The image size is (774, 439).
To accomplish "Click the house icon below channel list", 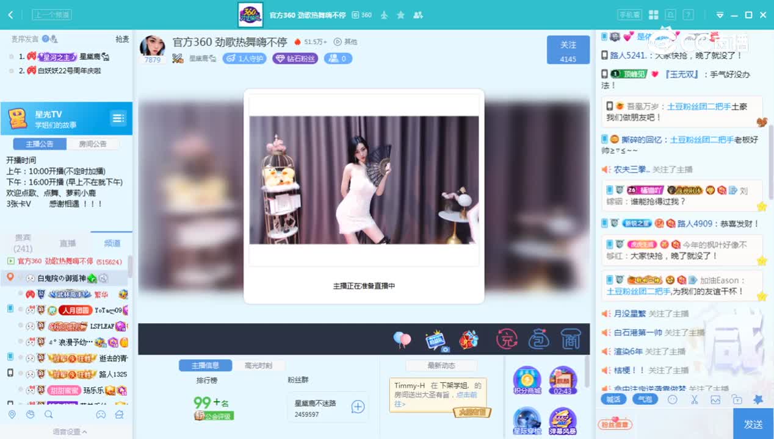I will (120, 415).
